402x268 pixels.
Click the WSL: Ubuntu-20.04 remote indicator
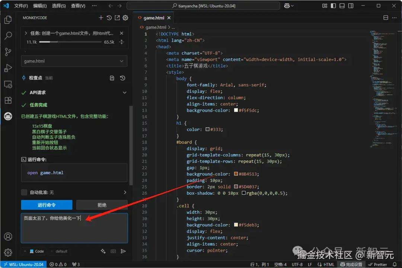(x=23, y=264)
